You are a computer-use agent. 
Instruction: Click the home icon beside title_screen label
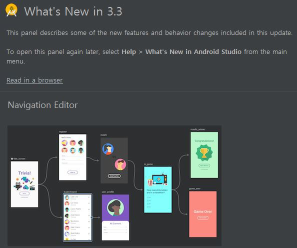click(x=12, y=158)
